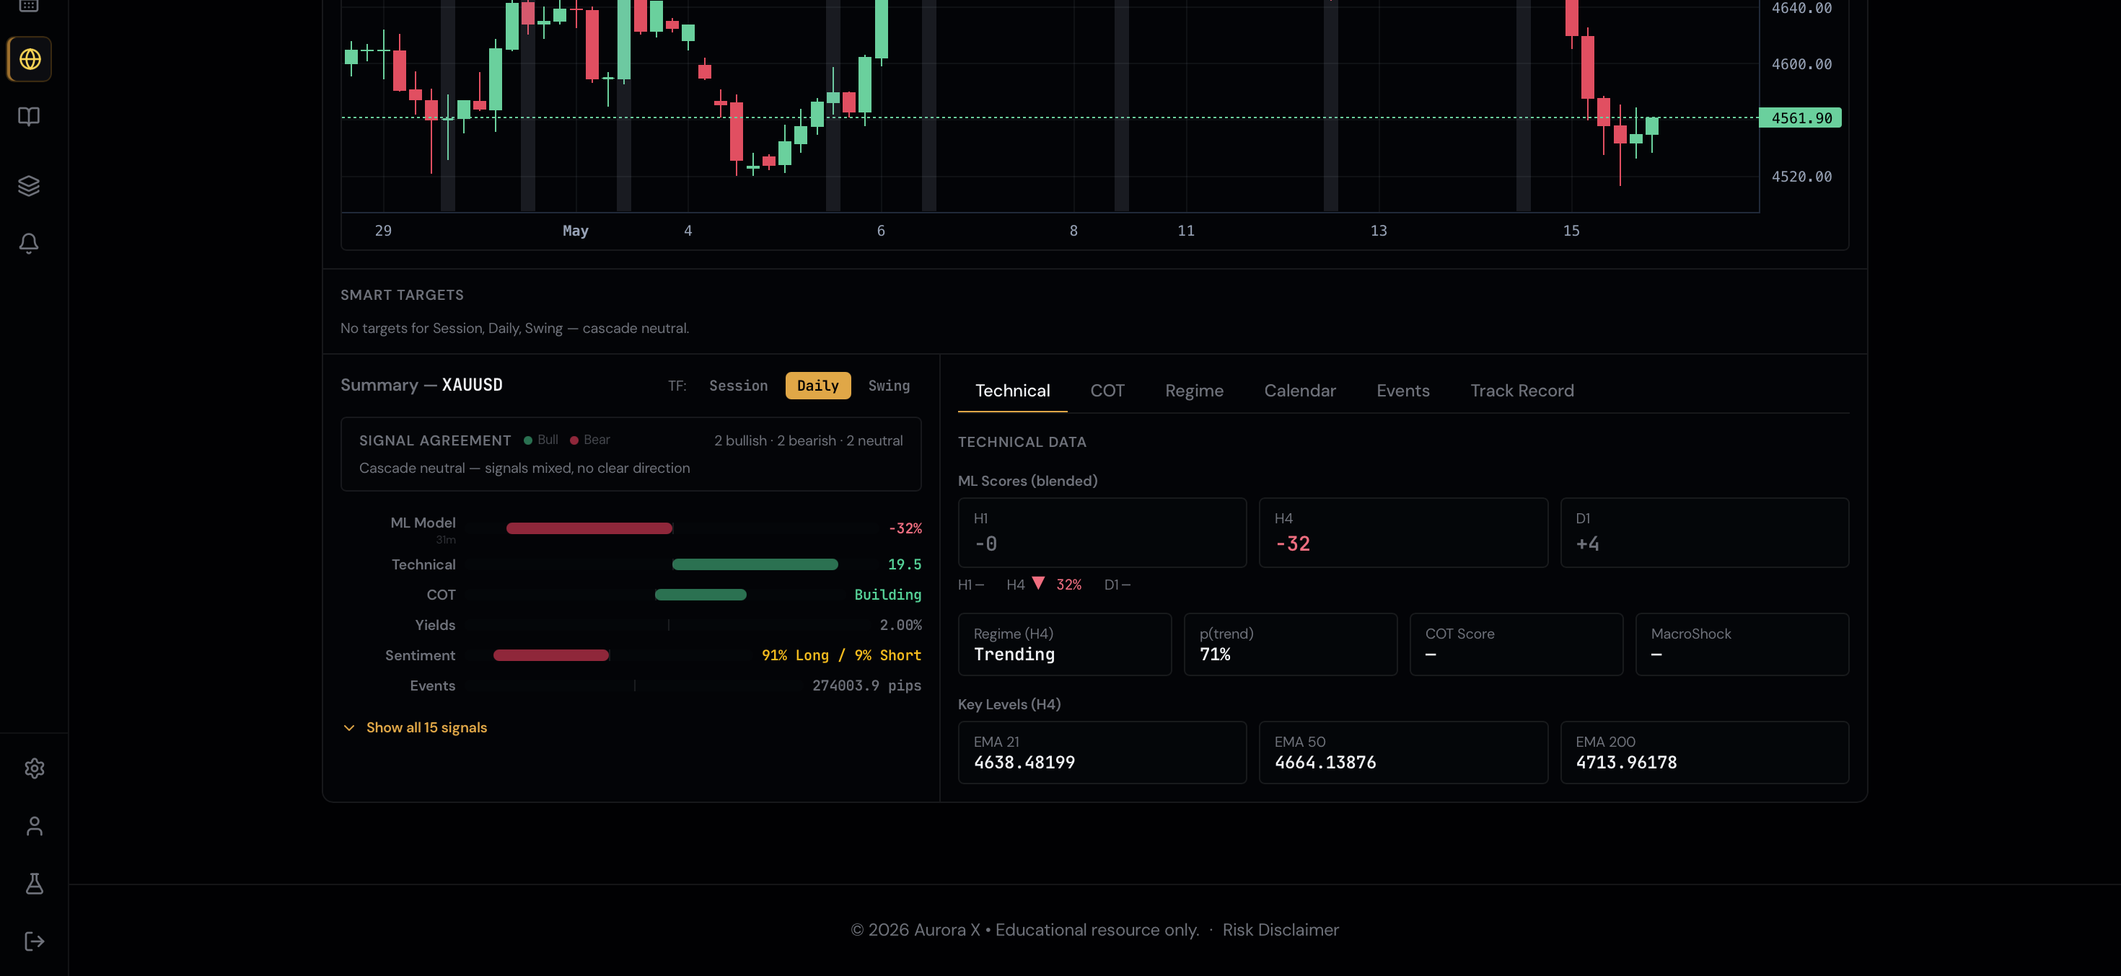Click the EMA 200 value 4713.96178
The width and height of the screenshot is (2121, 976).
[x=1626, y=762]
